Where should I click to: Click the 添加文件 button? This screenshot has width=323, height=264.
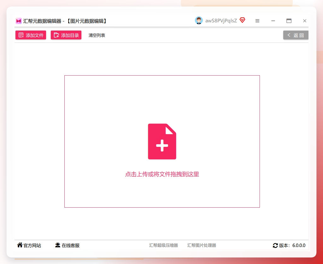tap(31, 35)
